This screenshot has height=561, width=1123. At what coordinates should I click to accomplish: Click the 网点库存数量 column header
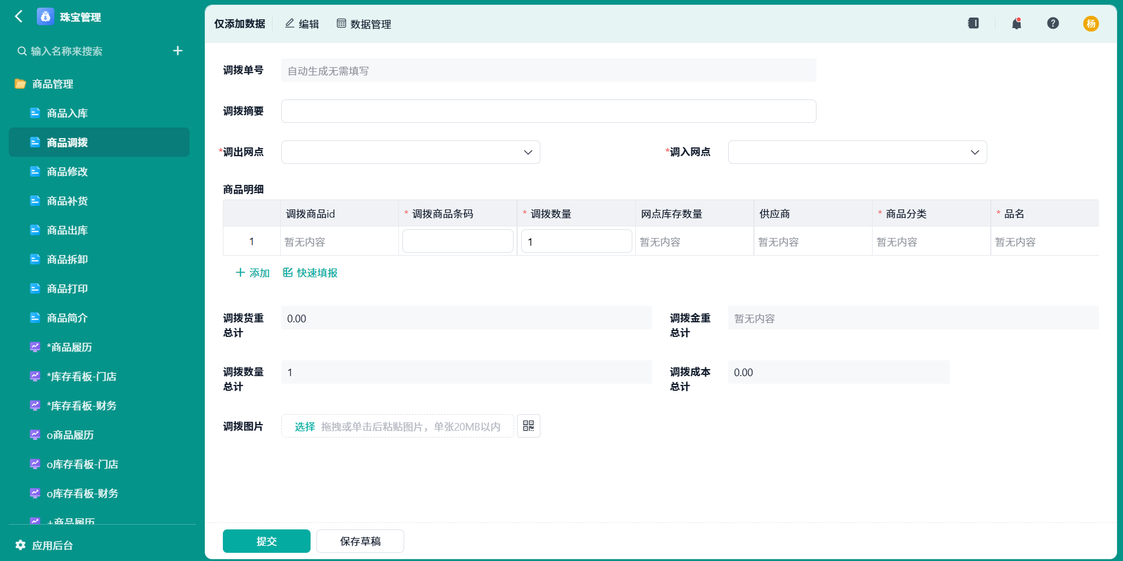694,214
